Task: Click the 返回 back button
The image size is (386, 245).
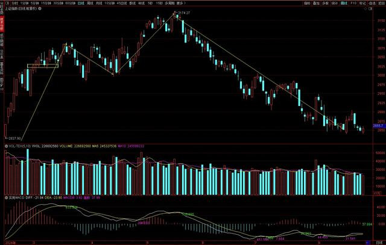Action: [381, 3]
